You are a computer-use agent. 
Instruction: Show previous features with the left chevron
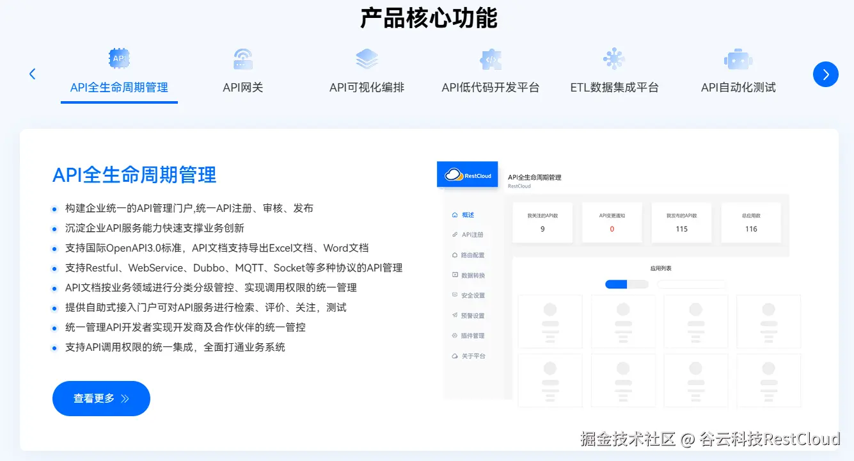click(33, 74)
